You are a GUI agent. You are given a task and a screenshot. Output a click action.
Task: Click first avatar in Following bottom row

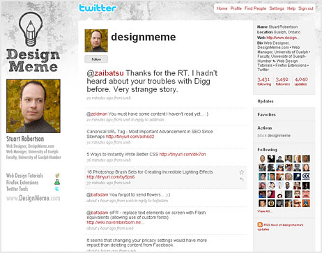tap(262, 204)
